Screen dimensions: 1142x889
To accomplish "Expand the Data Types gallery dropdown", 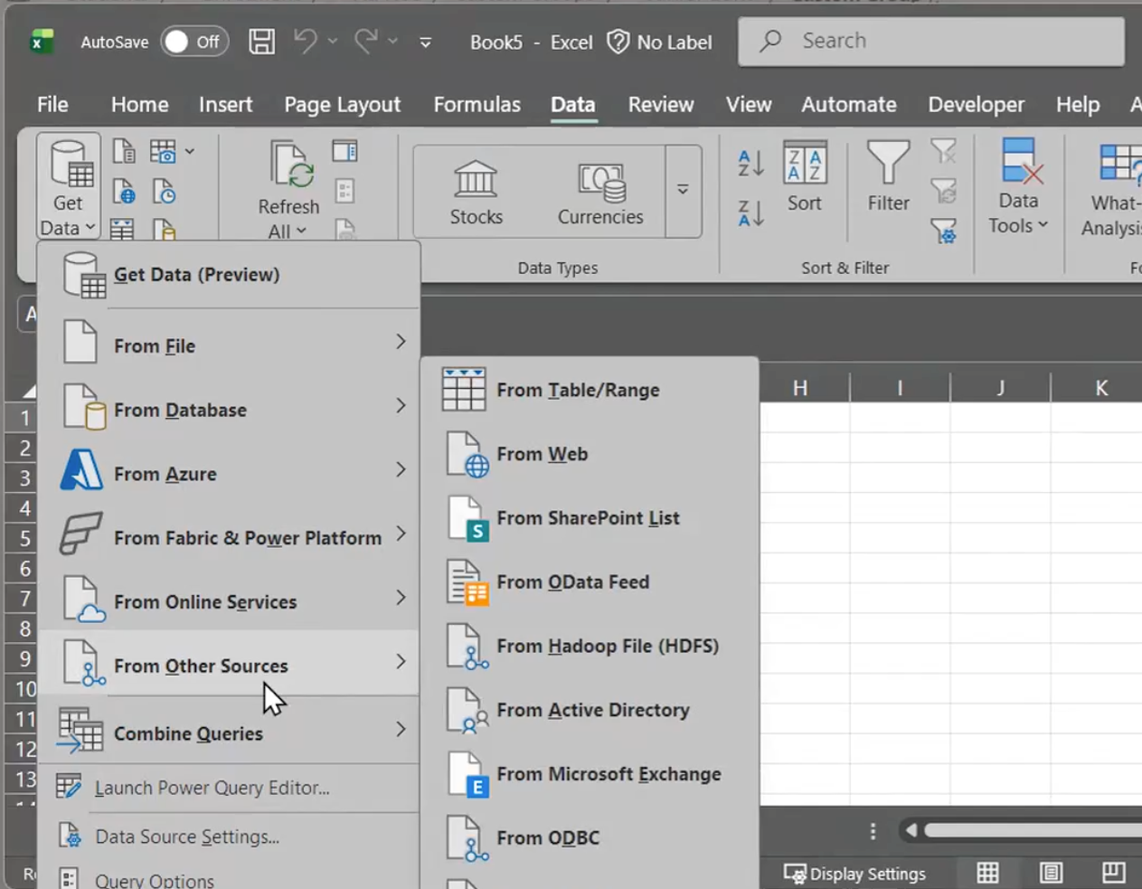I will coord(683,190).
